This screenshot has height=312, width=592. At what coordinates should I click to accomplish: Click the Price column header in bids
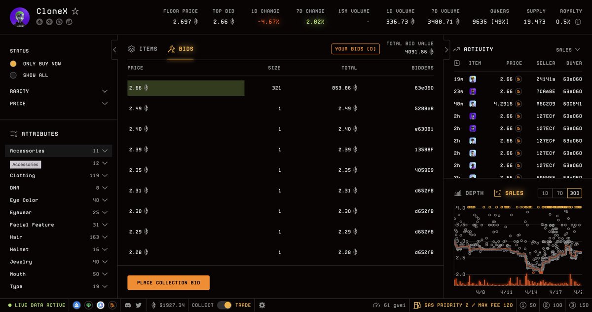point(135,68)
